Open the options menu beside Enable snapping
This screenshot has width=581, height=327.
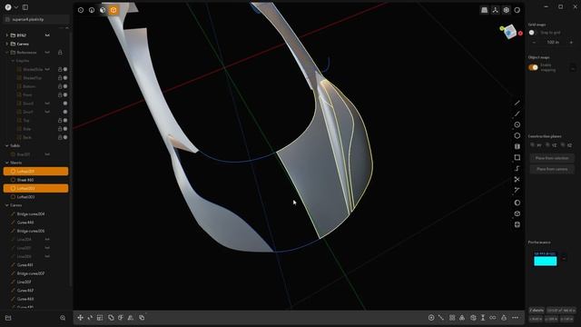tap(573, 68)
